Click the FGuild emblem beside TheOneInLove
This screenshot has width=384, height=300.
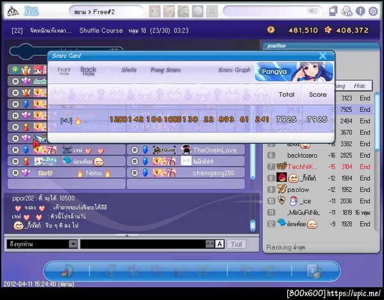pos(164,150)
